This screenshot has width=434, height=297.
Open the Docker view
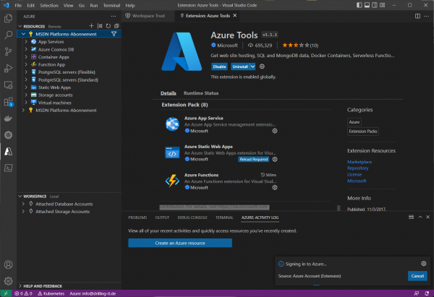(8, 119)
